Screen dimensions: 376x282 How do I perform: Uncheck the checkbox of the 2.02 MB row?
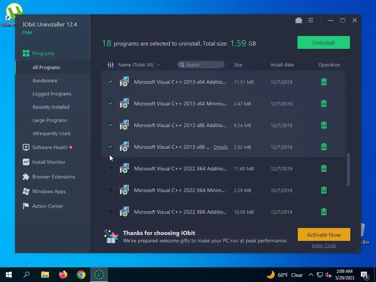pos(110,146)
